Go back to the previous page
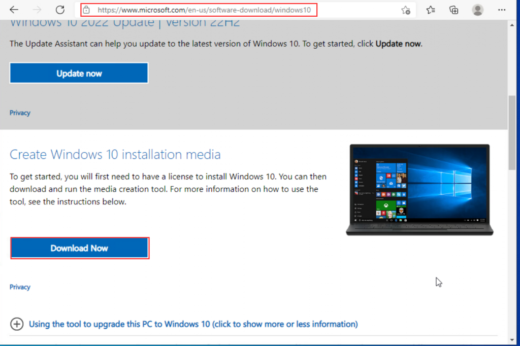Viewport: 520px width, 346px height. (14, 10)
